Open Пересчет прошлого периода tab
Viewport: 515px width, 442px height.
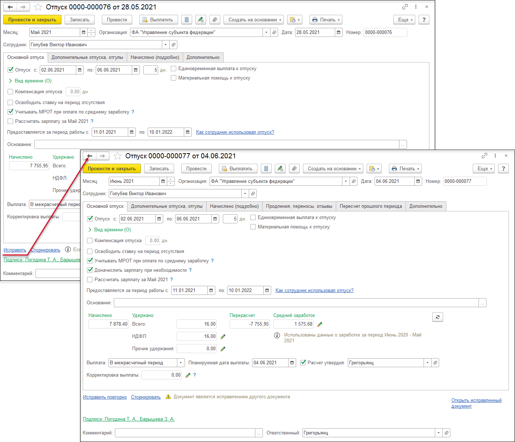[371, 206]
